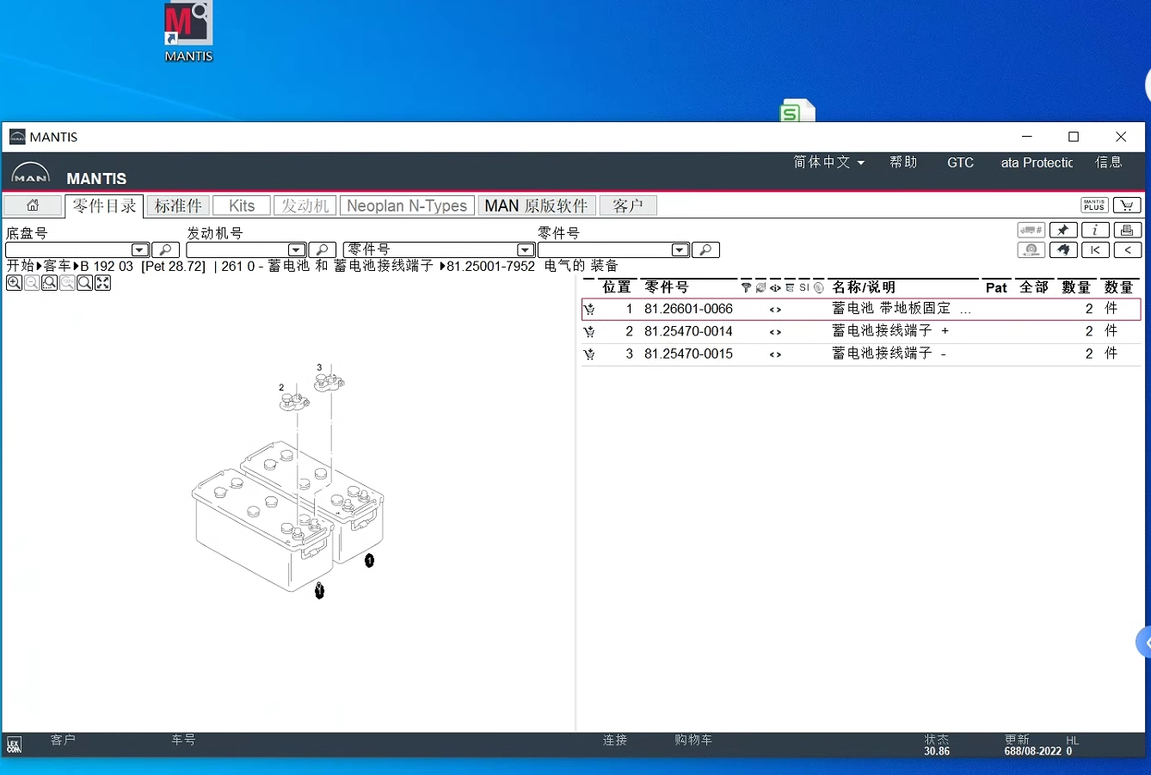Image resolution: width=1151 pixels, height=775 pixels.
Task: Click the truck chassis number icon
Action: pos(1031,230)
